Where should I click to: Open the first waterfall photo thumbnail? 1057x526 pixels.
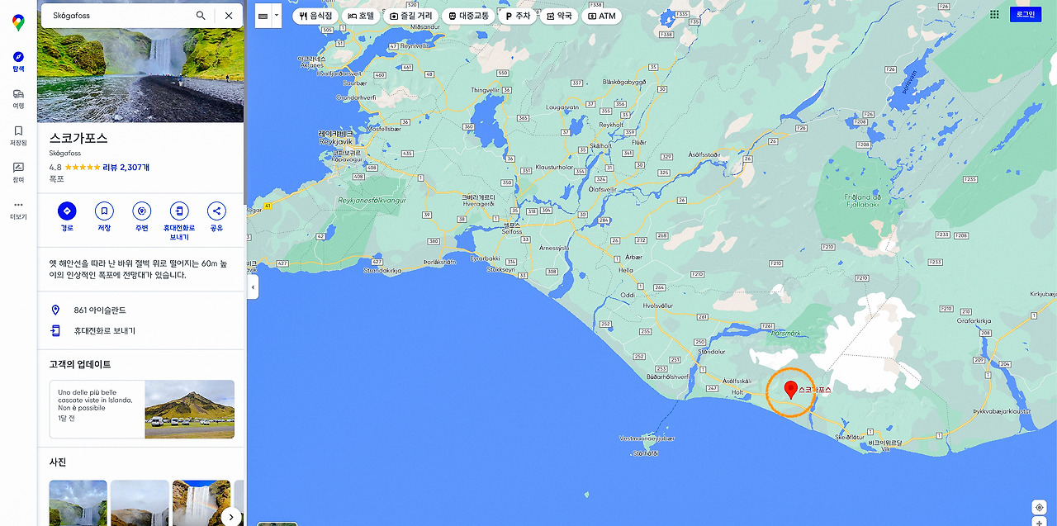78,503
